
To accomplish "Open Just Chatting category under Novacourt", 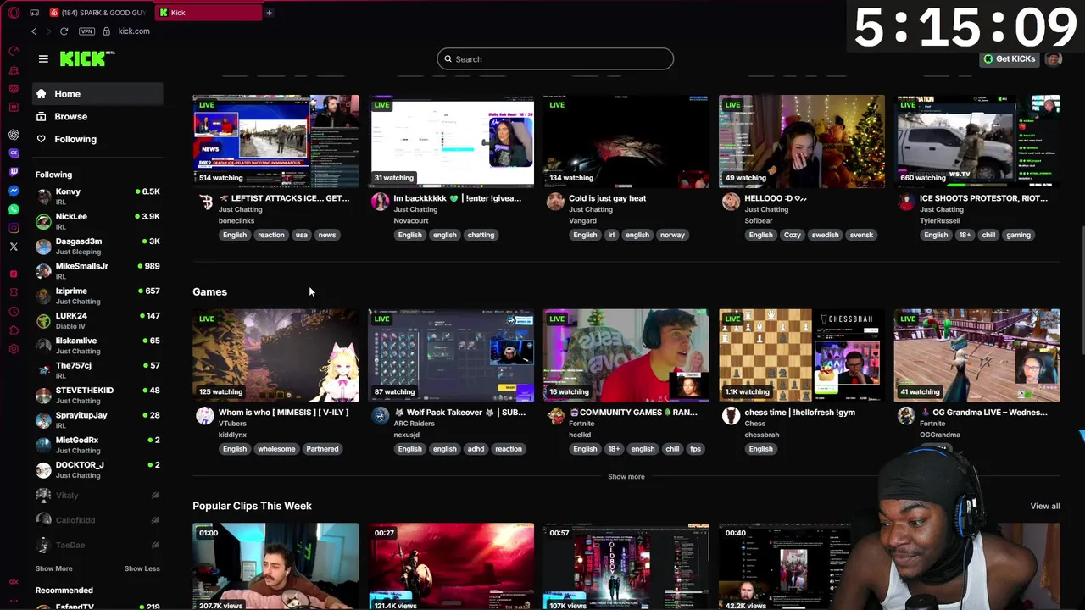I will pyautogui.click(x=415, y=209).
